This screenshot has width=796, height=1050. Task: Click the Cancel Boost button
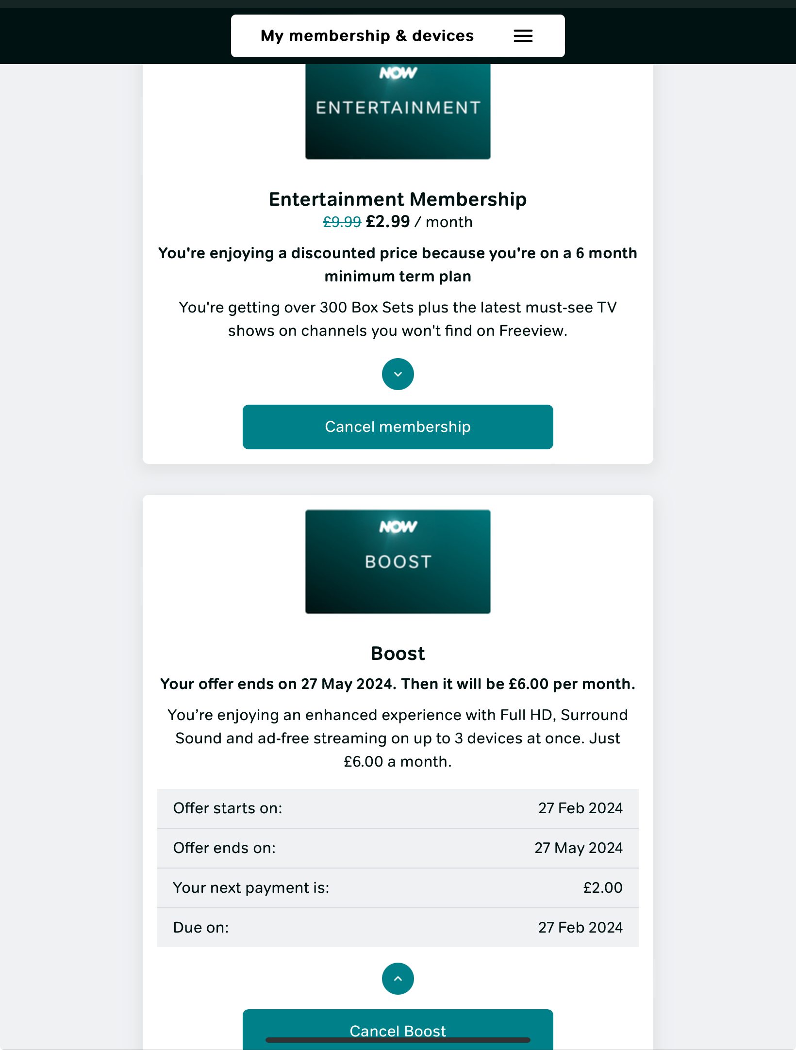[x=398, y=1031]
